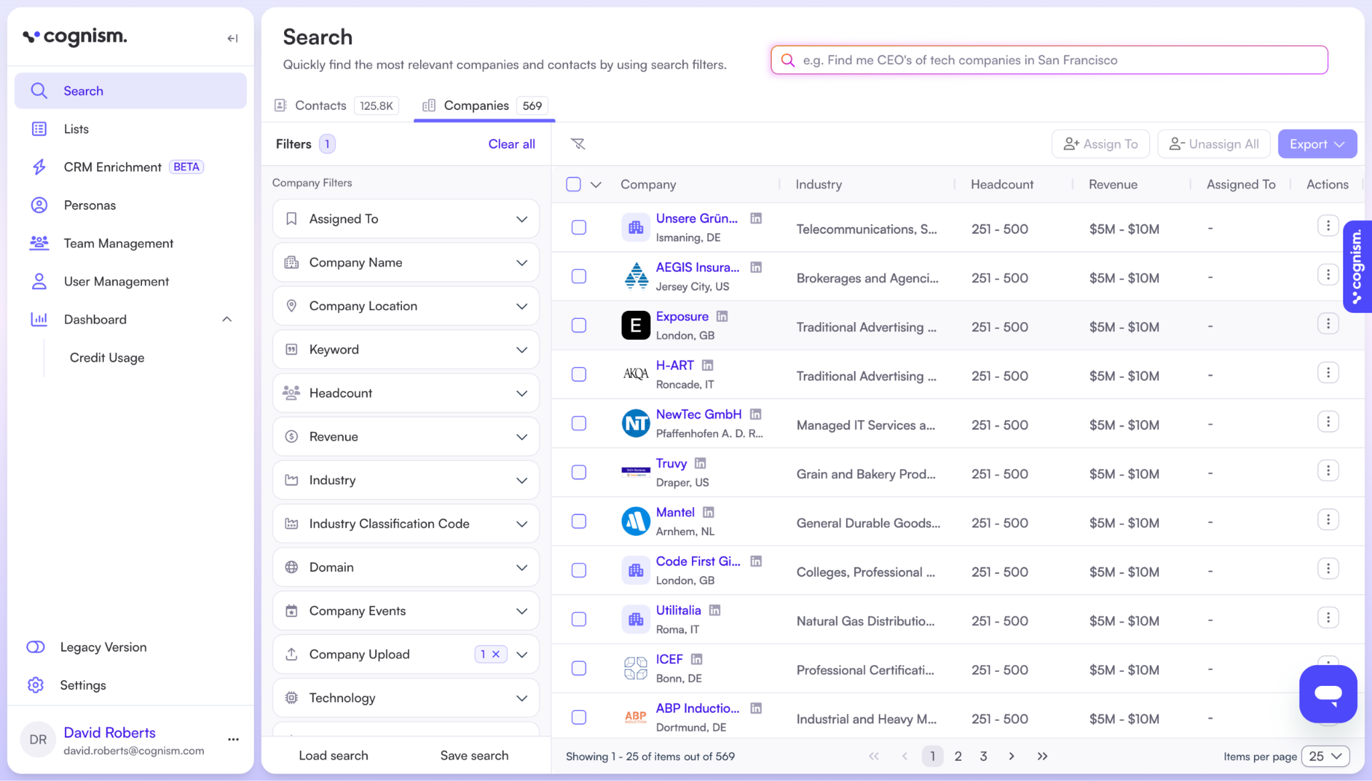This screenshot has height=781, width=1372.
Task: Select the Mantel row checkbox
Action: [x=579, y=521]
